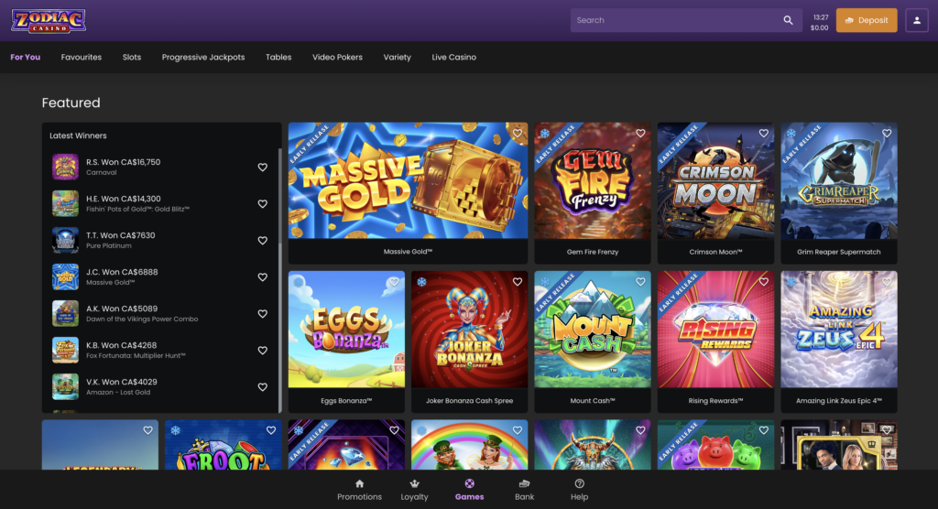938x509 pixels.
Task: Toggle heart on Amazing Link Zeus tile
Action: tap(887, 282)
